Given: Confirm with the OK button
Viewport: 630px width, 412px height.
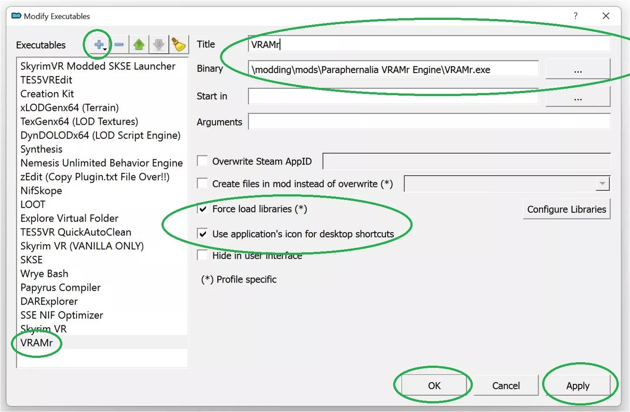Looking at the screenshot, I should tap(434, 386).
